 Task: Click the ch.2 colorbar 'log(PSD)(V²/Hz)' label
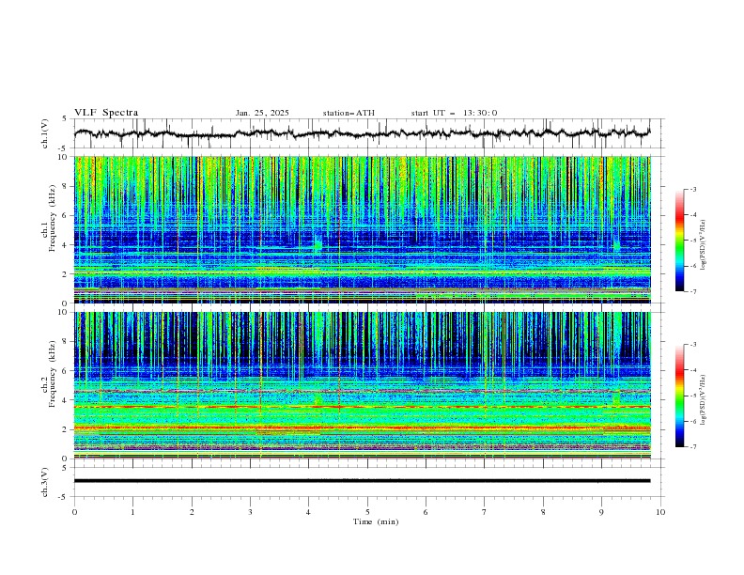coord(705,400)
